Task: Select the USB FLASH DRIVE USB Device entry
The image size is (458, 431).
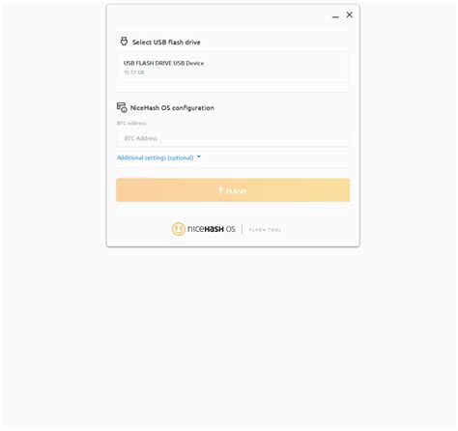Action: pos(232,67)
